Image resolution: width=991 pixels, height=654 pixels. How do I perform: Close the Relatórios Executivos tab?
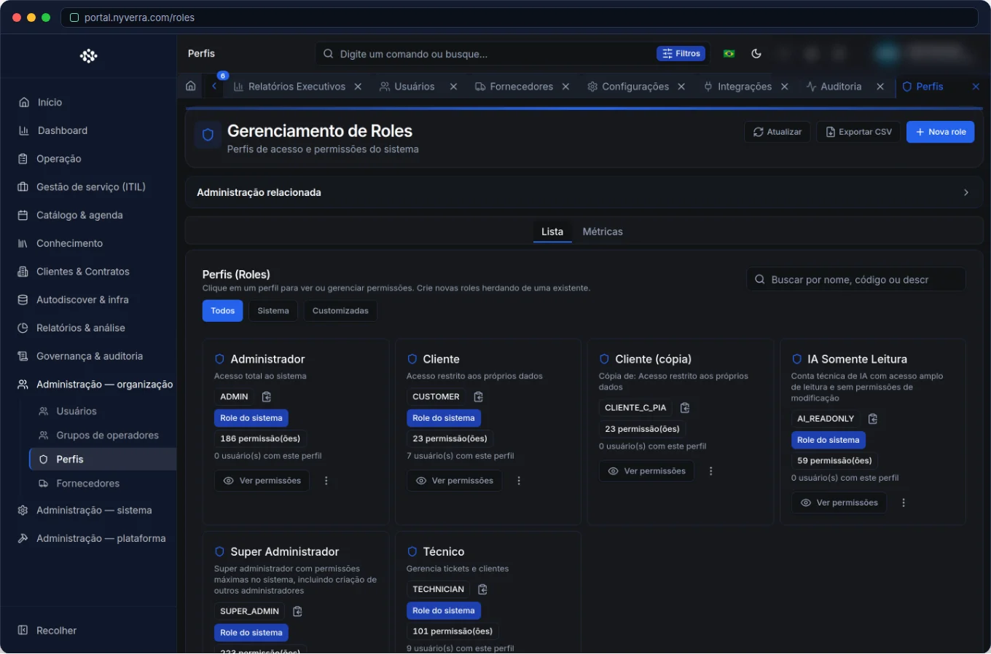(x=358, y=87)
